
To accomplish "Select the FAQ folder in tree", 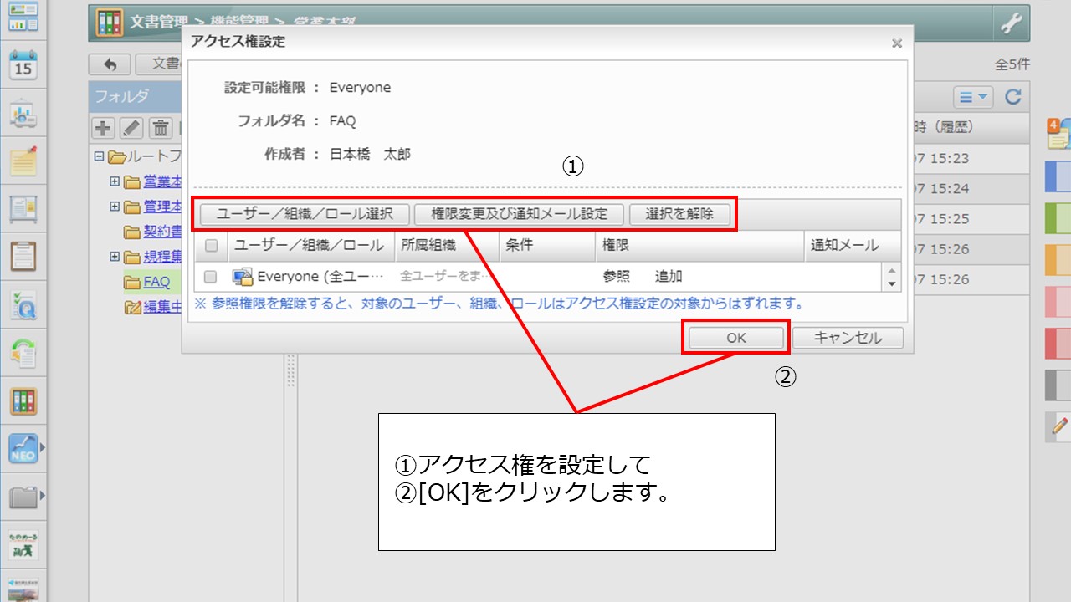I will (x=156, y=282).
